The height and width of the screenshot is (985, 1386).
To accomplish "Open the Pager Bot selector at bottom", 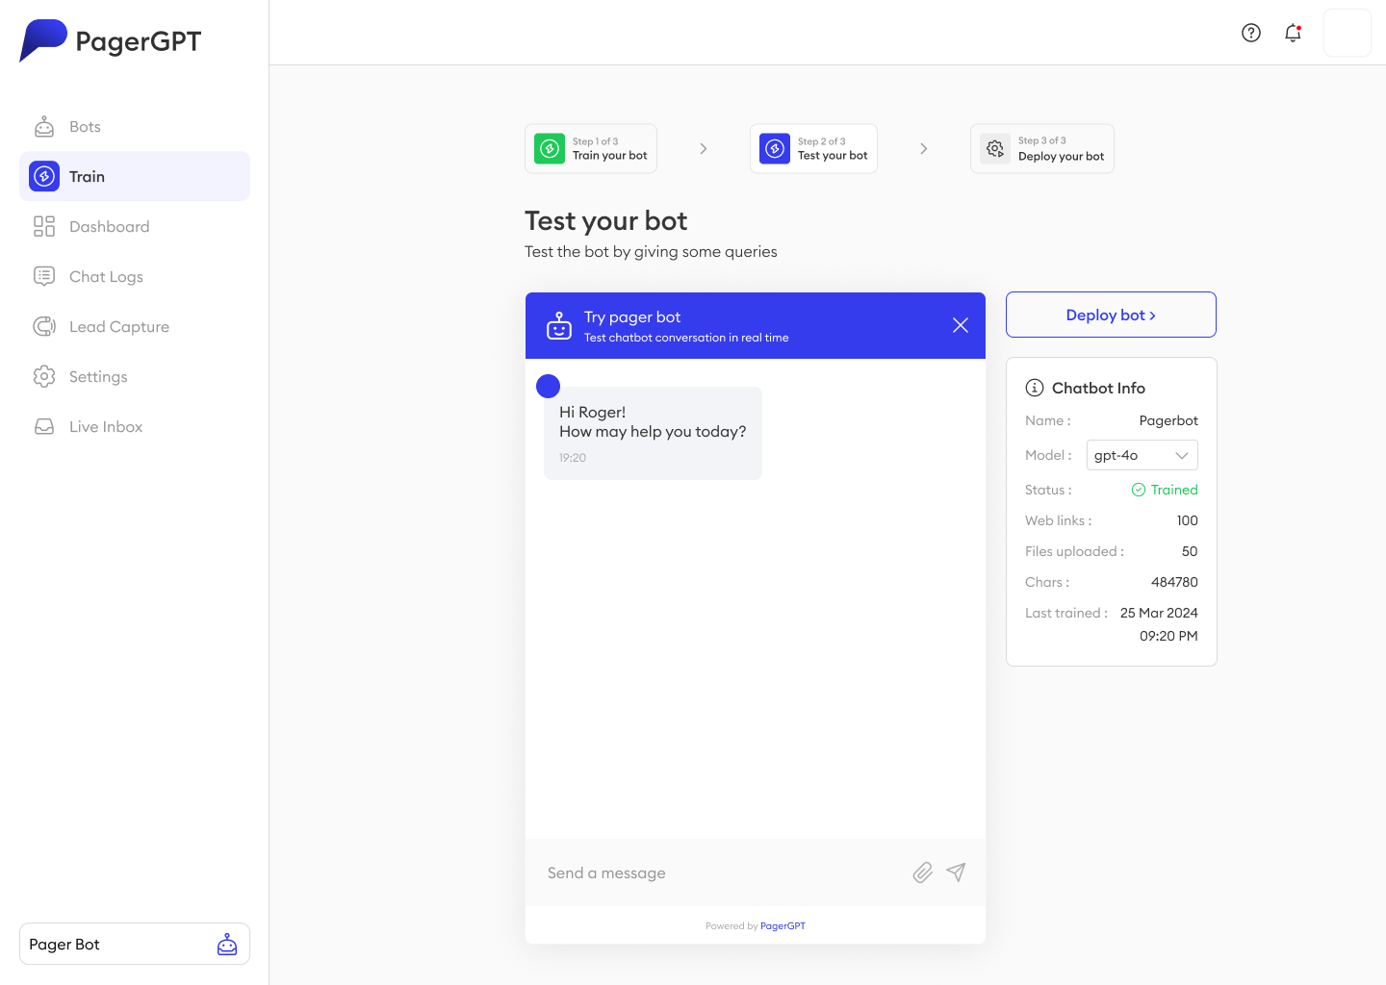I will coord(135,944).
